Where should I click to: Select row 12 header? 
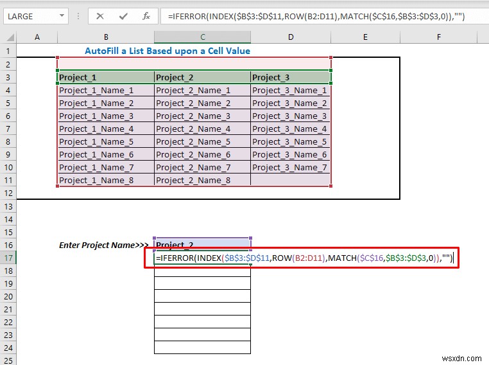pos(8,193)
